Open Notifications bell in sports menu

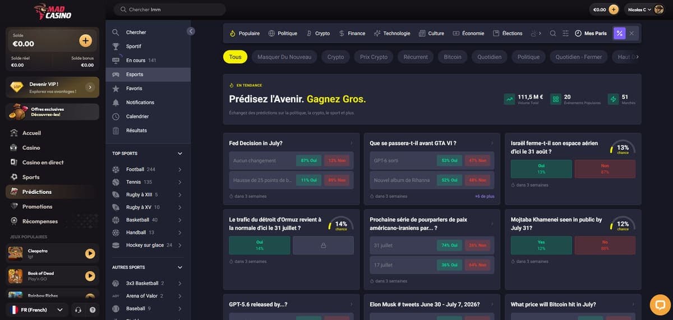(148, 103)
